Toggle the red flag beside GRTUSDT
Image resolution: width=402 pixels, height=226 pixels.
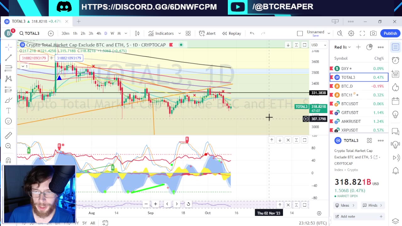click(x=331, y=112)
